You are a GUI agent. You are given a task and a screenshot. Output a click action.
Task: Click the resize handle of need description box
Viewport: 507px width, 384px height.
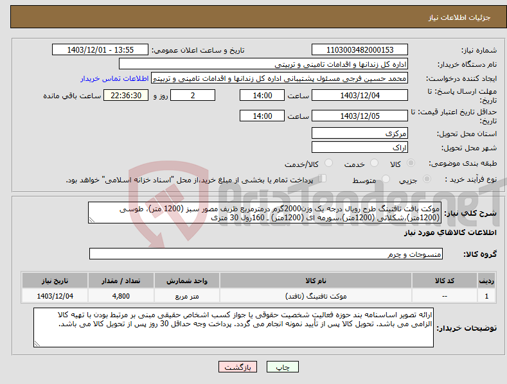tap(92, 220)
